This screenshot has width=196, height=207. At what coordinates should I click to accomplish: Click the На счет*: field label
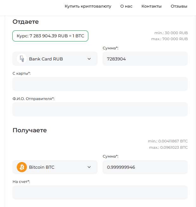21,182
